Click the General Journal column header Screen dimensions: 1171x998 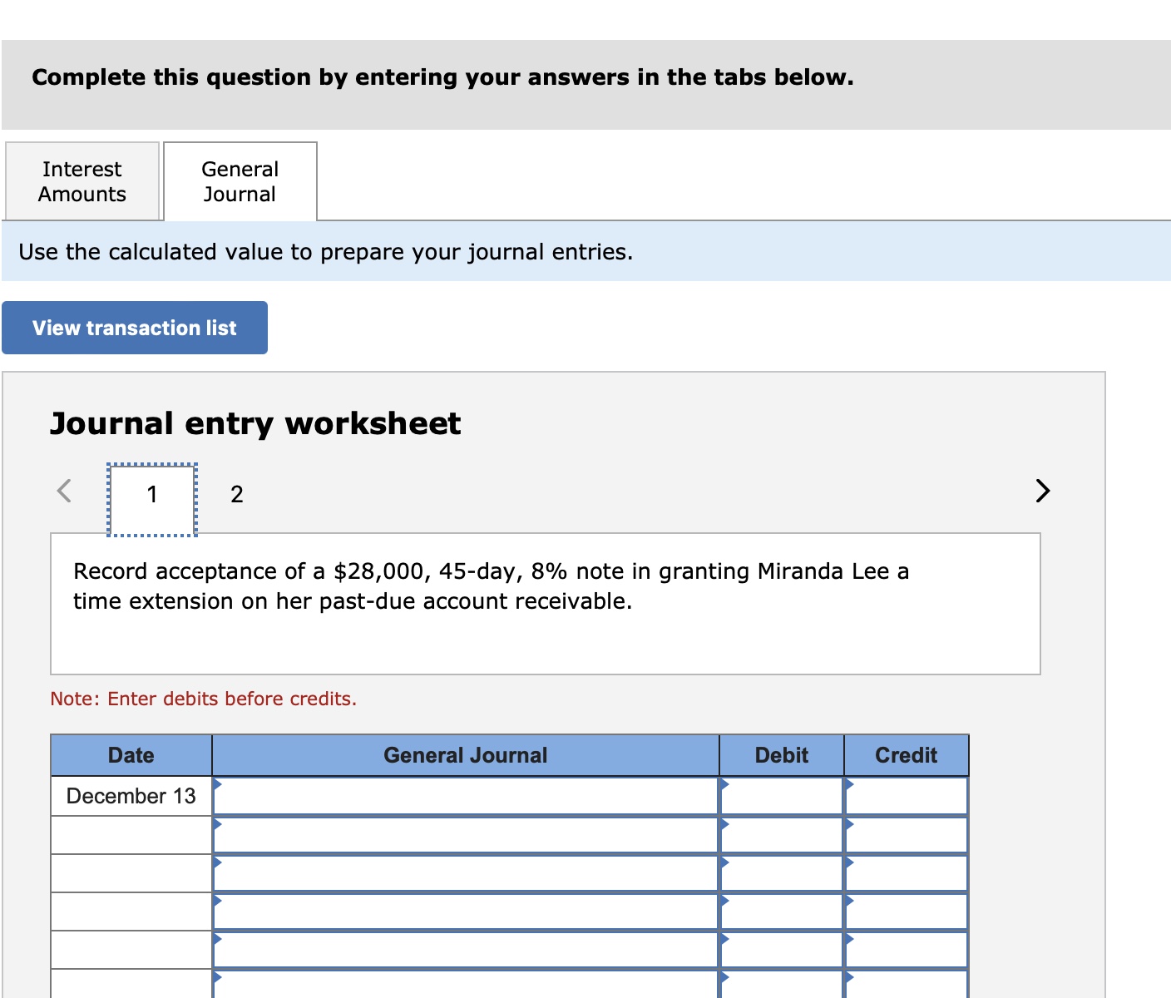[466, 755]
